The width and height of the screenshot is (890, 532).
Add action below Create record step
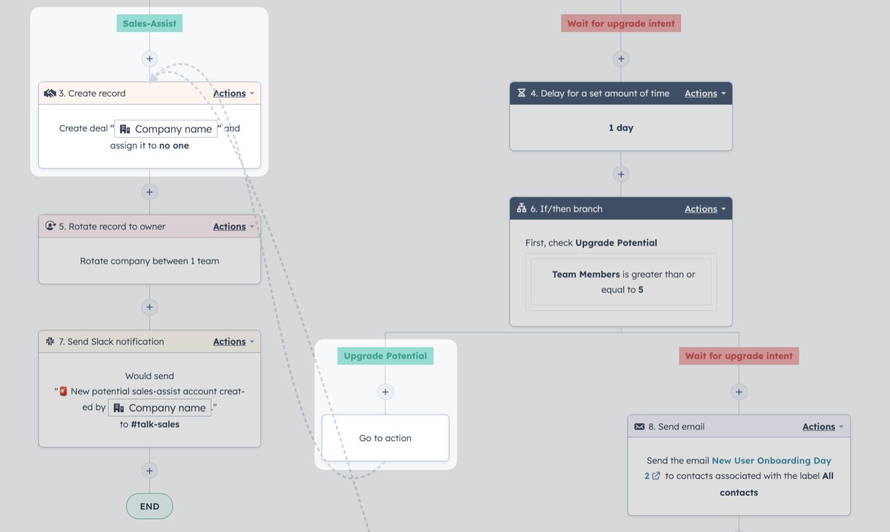pyautogui.click(x=150, y=192)
